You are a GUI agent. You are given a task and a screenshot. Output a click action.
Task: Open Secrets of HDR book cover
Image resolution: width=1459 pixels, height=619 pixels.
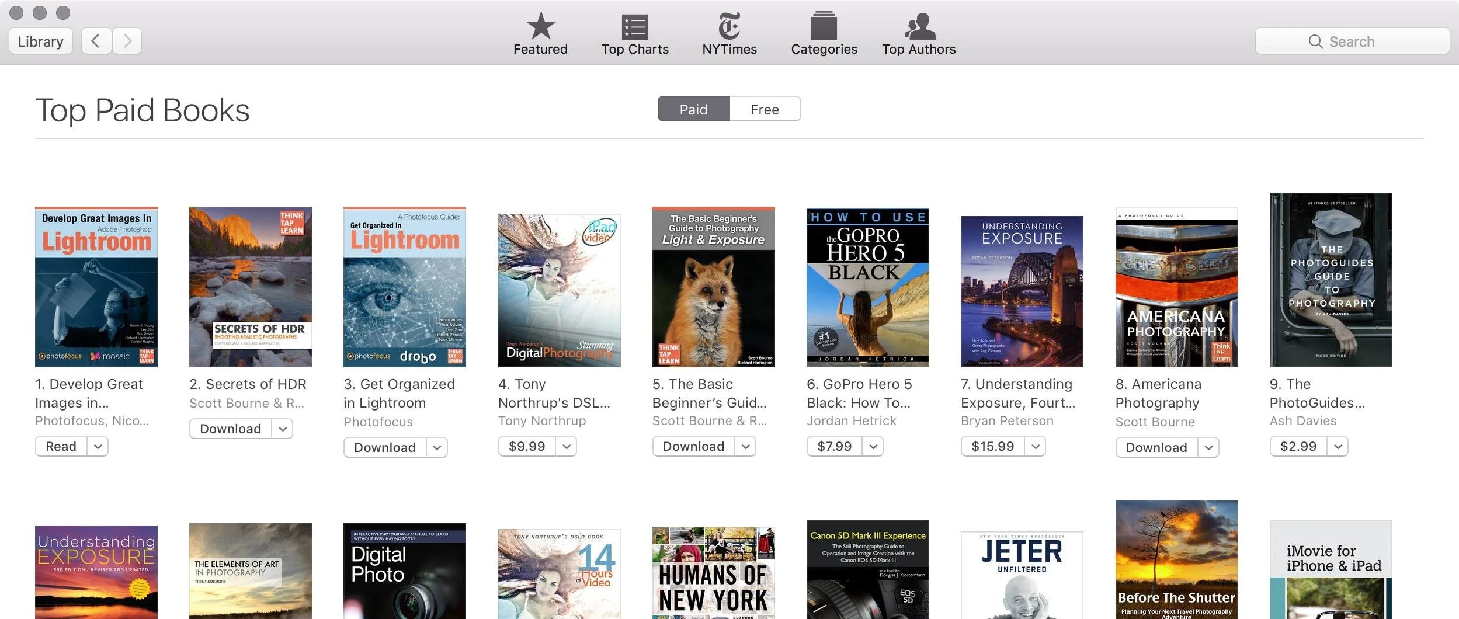[251, 287]
